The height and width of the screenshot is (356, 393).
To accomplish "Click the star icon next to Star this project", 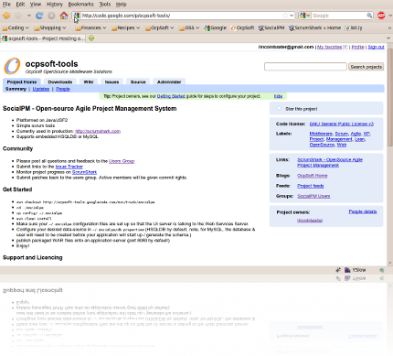I will coord(279,109).
